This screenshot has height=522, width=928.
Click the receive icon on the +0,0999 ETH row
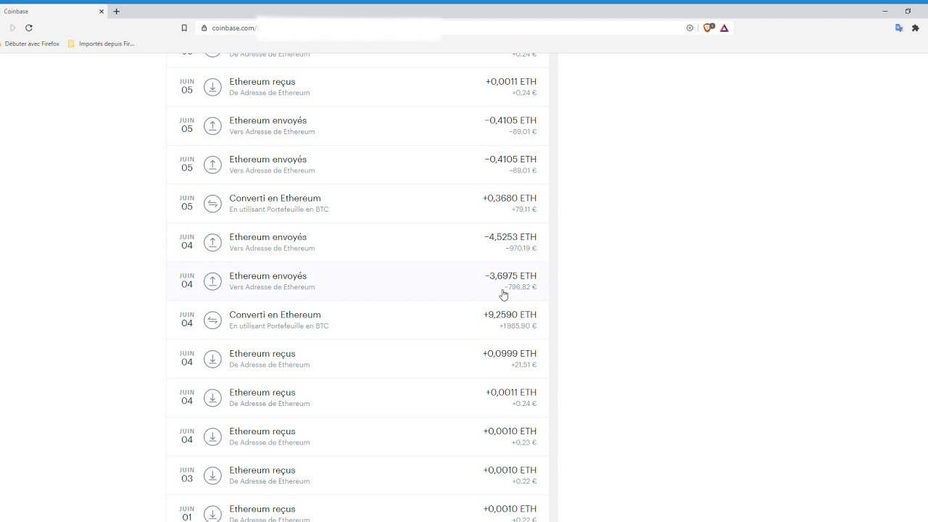[x=212, y=359]
